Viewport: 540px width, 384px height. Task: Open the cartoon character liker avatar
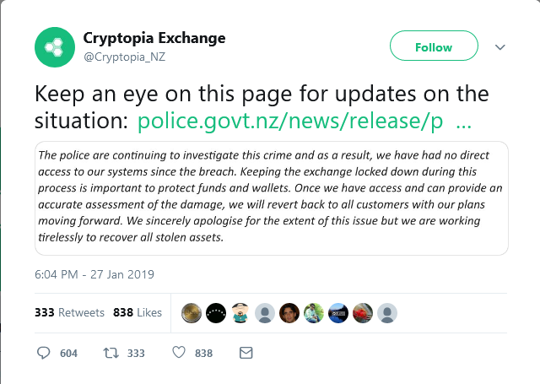pyautogui.click(x=240, y=313)
